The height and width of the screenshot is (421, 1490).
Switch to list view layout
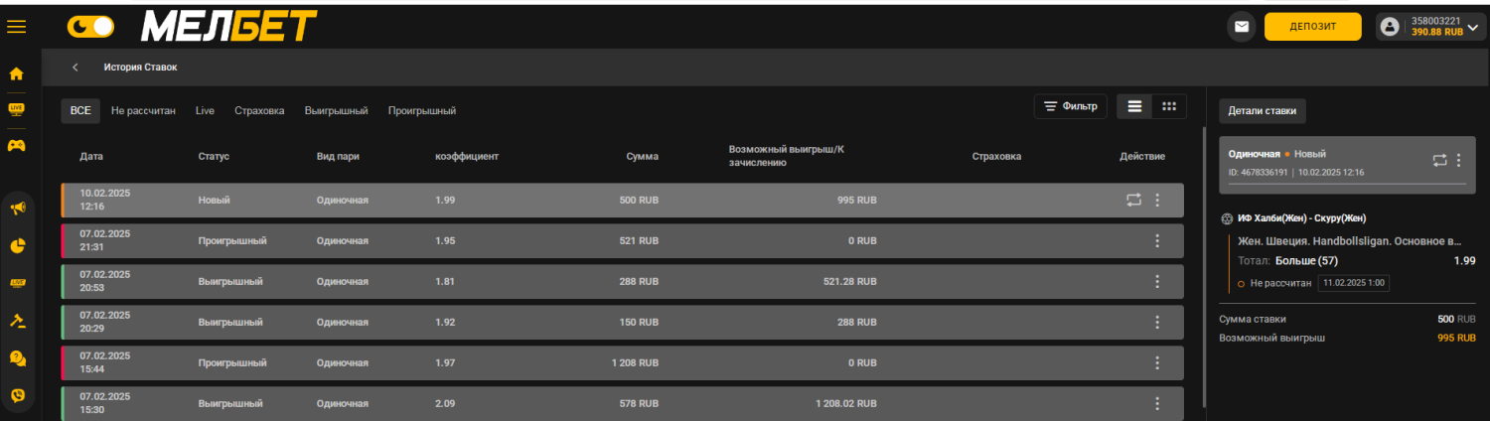(x=1134, y=106)
